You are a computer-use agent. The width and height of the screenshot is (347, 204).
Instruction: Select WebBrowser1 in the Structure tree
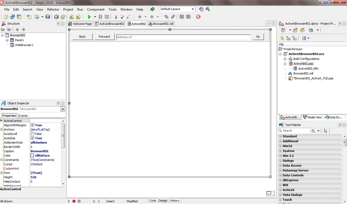point(24,45)
